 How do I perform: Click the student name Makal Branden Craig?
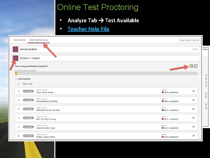click(x=45, y=128)
